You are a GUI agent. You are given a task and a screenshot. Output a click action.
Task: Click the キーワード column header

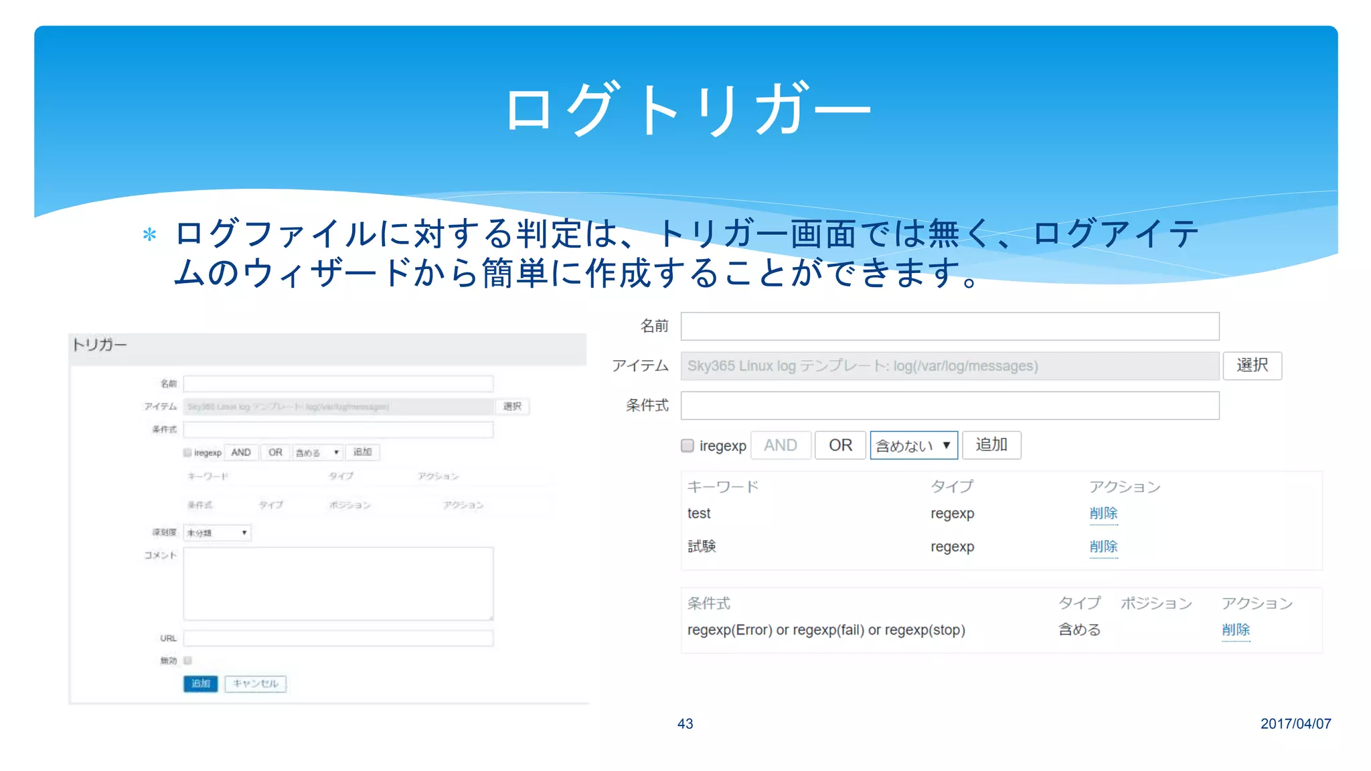click(x=723, y=487)
